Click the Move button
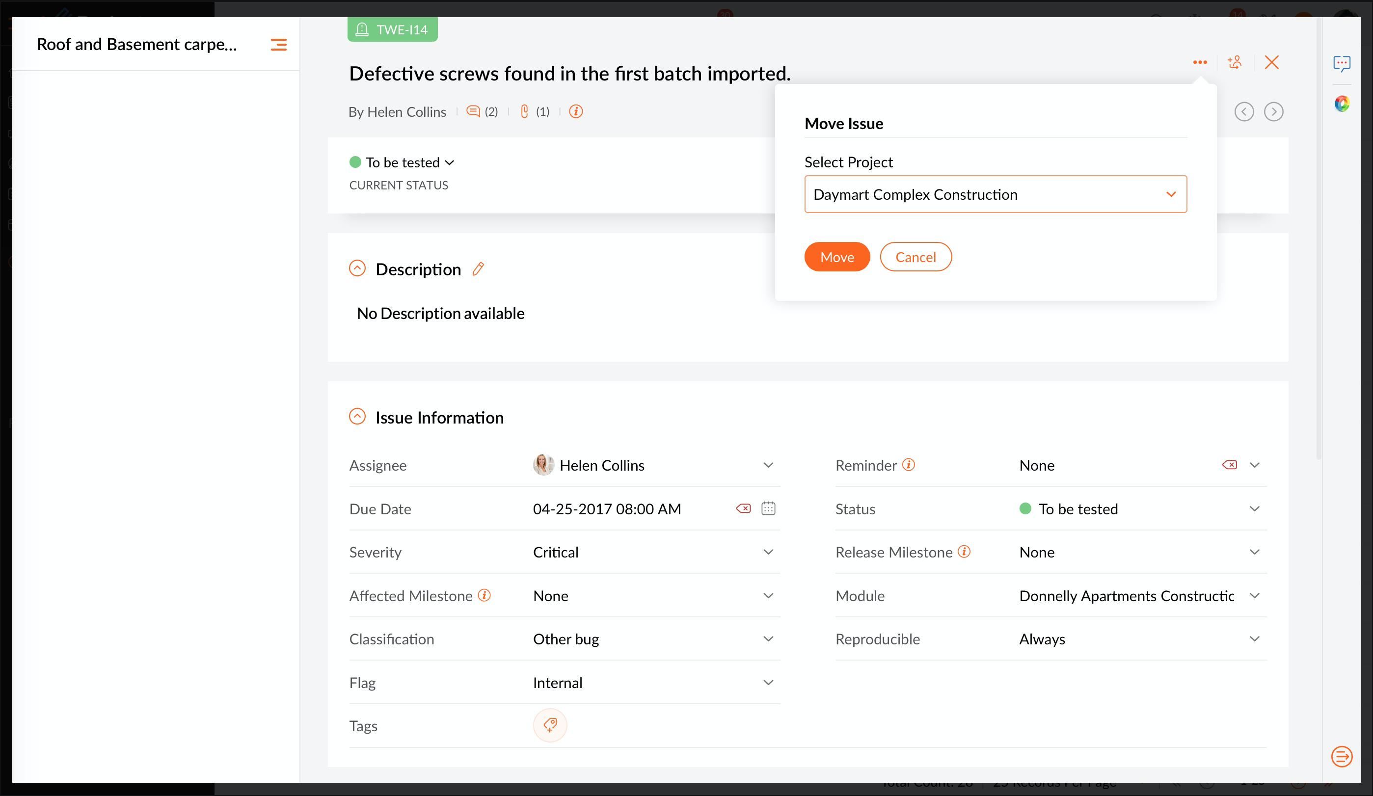This screenshot has width=1373, height=796. coord(836,257)
